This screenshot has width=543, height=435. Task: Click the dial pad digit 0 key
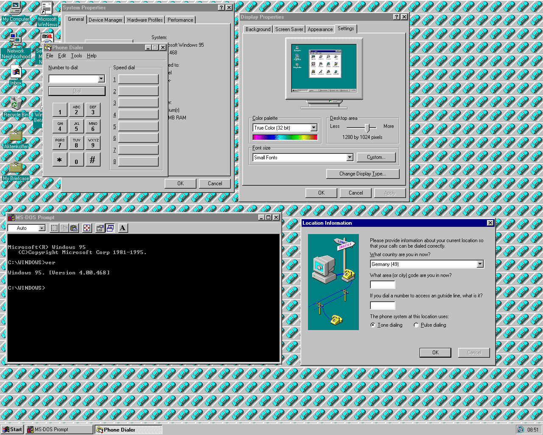[76, 160]
